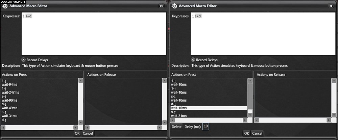Delete the selected wait-10ms action
This screenshot has height=140, width=338.
pos(176,127)
